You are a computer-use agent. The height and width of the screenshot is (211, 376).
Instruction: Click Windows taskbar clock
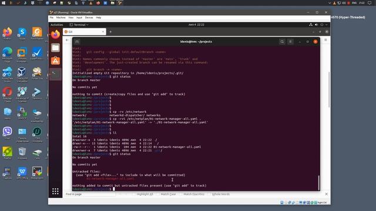click(362, 3)
